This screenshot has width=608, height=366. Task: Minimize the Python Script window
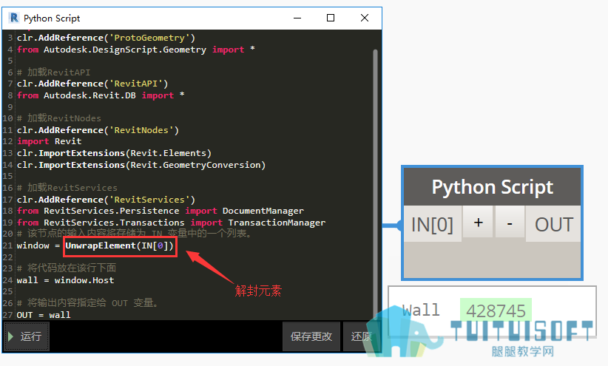click(297, 18)
